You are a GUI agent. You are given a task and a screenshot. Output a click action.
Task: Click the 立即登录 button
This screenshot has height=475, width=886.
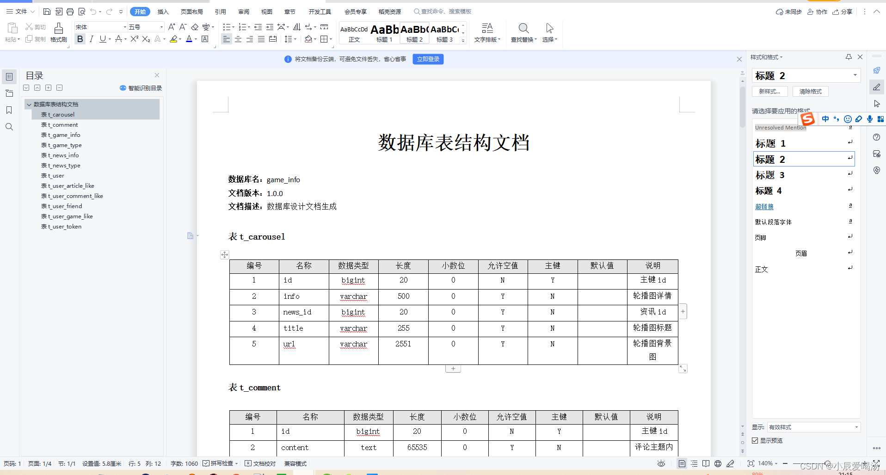pos(428,59)
